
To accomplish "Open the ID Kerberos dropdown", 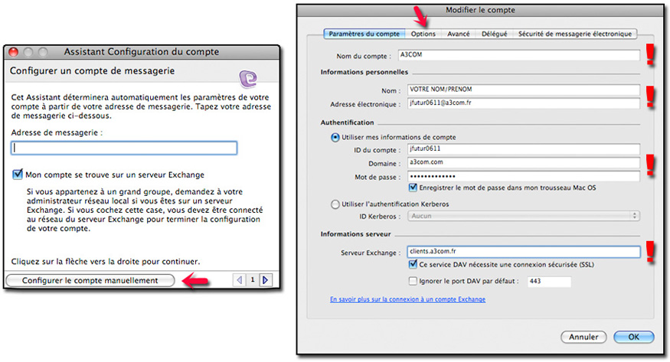I will click(524, 216).
